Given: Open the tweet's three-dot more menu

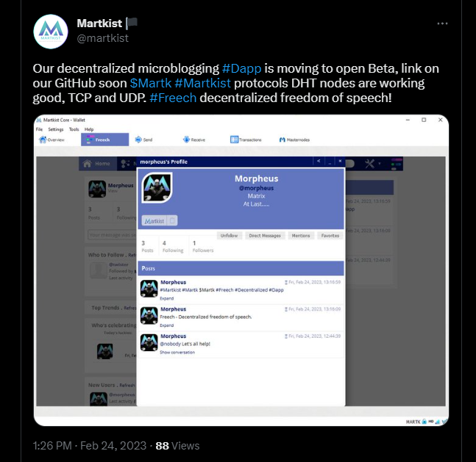Looking at the screenshot, I should pyautogui.click(x=442, y=24).
